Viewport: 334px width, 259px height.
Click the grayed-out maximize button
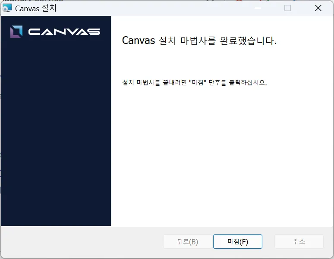(x=287, y=8)
